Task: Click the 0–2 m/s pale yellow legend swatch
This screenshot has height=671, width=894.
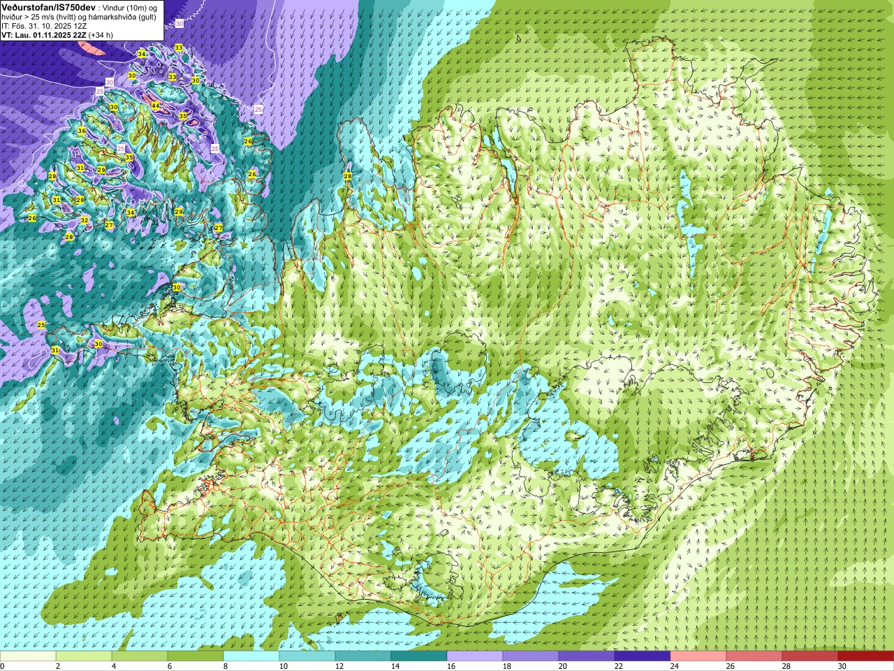Action: coord(28,656)
